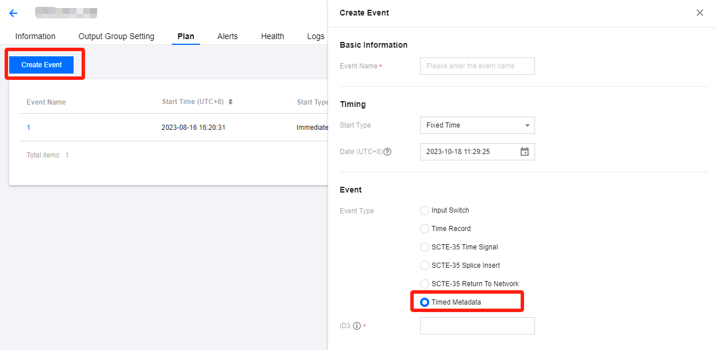This screenshot has height=350, width=716.
Task: Close the Create Event panel
Action: pyautogui.click(x=699, y=13)
